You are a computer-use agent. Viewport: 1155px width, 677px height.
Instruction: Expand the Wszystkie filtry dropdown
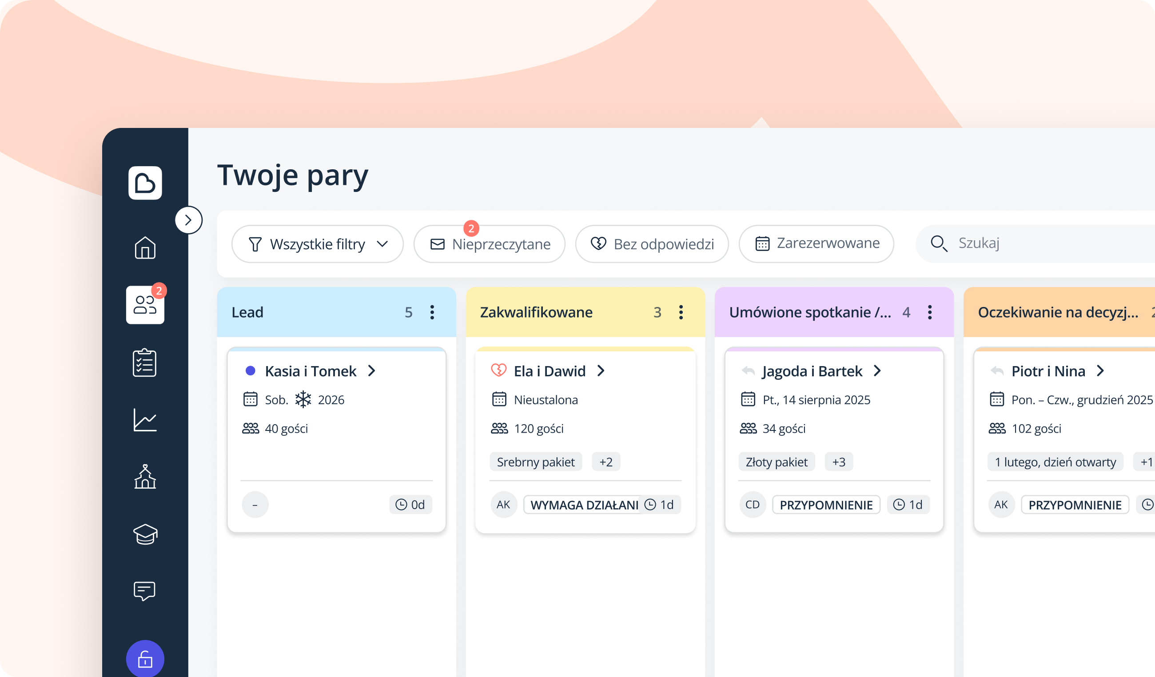(317, 244)
